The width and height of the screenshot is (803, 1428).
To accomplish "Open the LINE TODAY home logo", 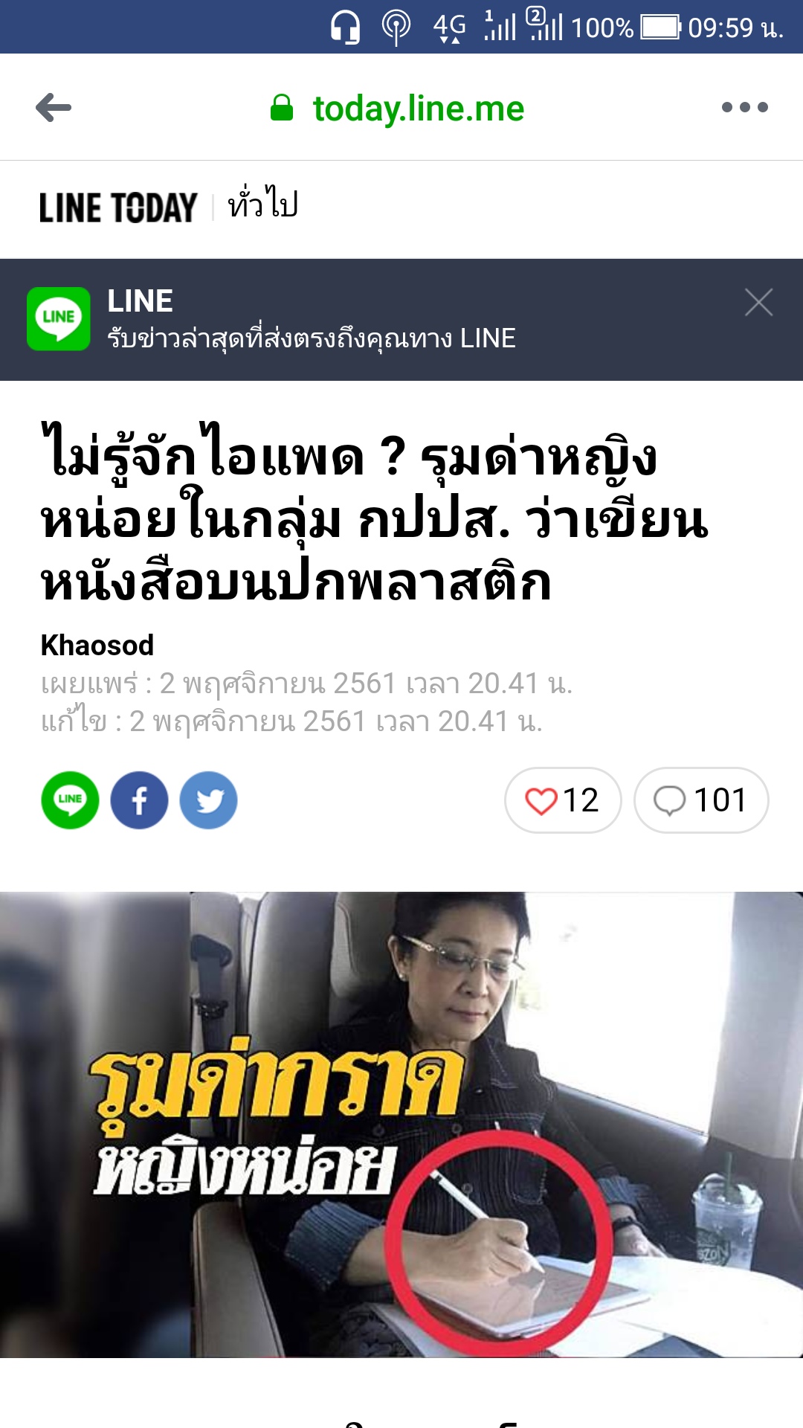I will (x=118, y=208).
